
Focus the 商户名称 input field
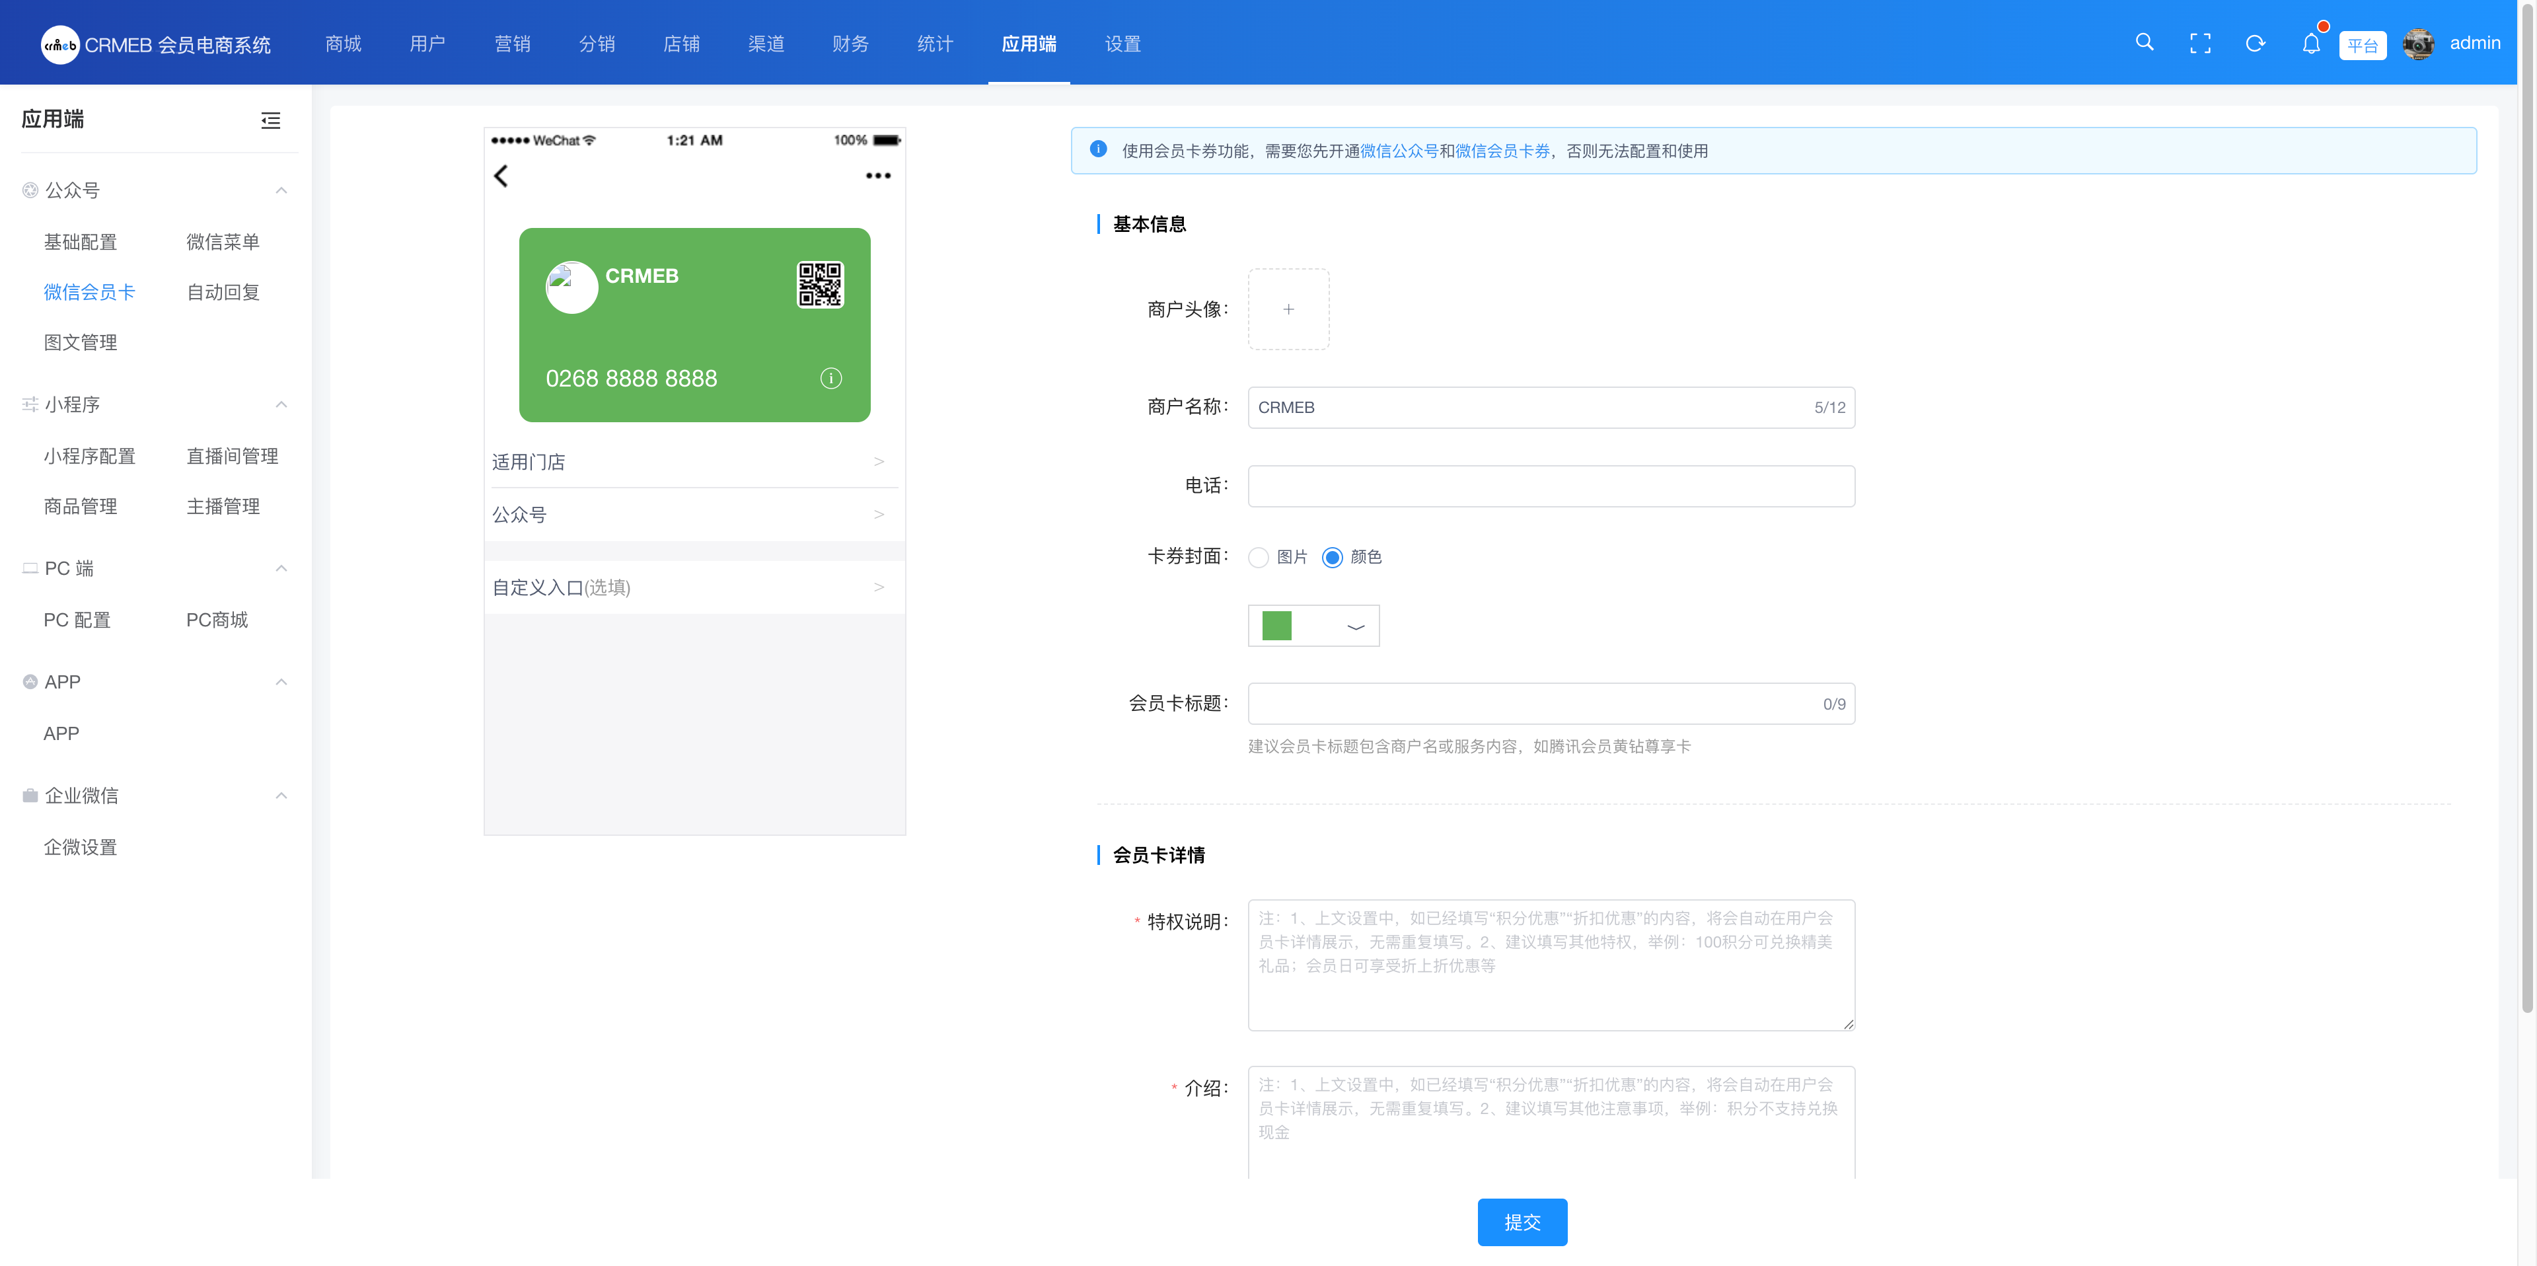[x=1551, y=408]
